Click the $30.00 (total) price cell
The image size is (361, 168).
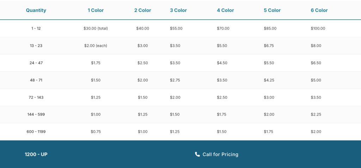click(96, 29)
